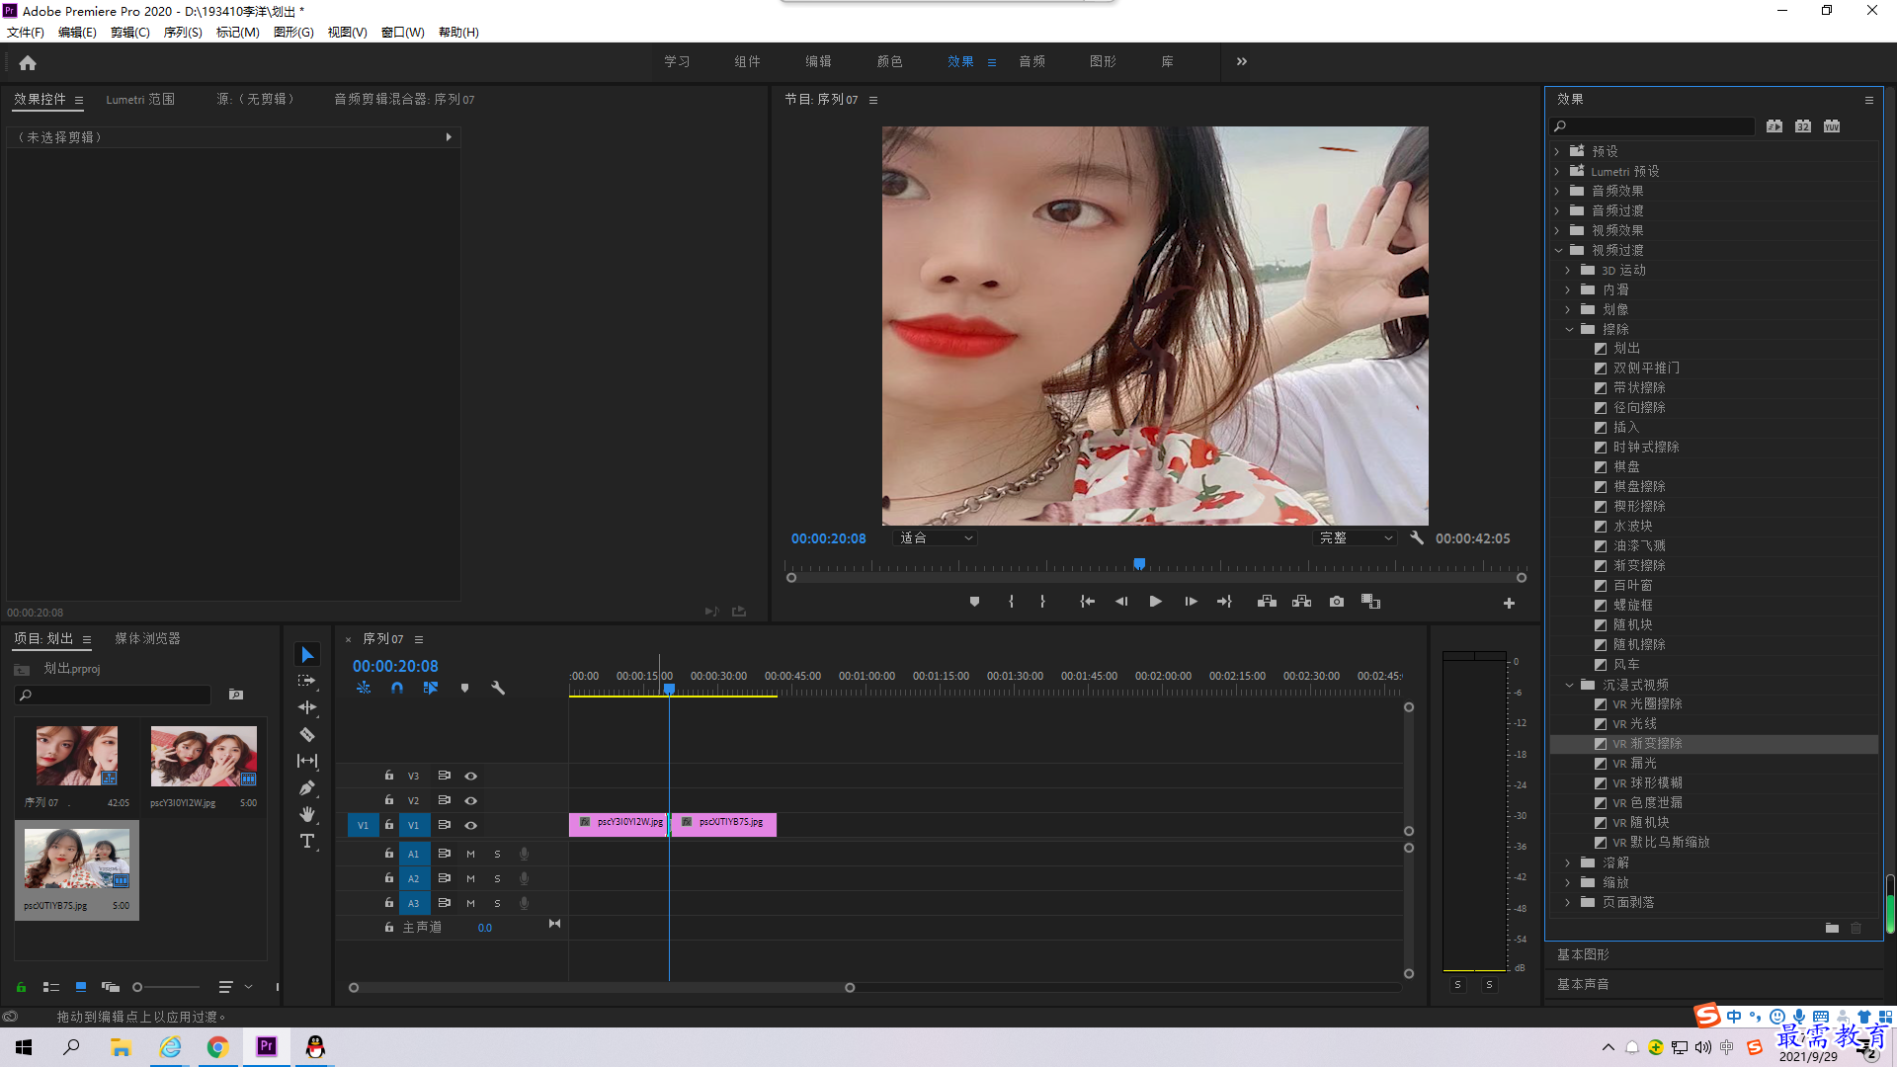Open the 窗口(W) menu
This screenshot has width=1897, height=1067.
point(402,33)
